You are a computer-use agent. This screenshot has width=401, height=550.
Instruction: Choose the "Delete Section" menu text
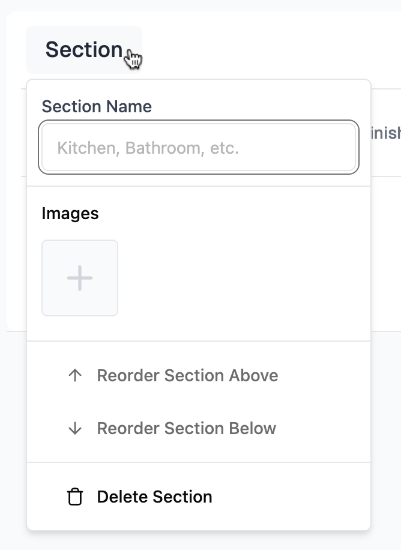pyautogui.click(x=154, y=497)
